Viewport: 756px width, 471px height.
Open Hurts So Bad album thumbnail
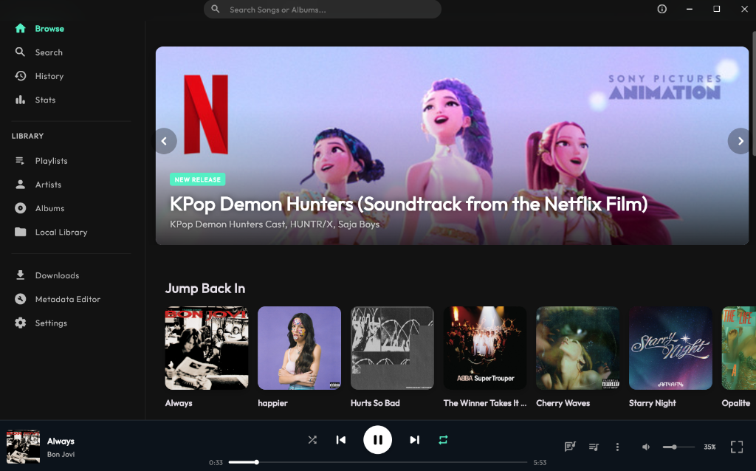point(392,348)
